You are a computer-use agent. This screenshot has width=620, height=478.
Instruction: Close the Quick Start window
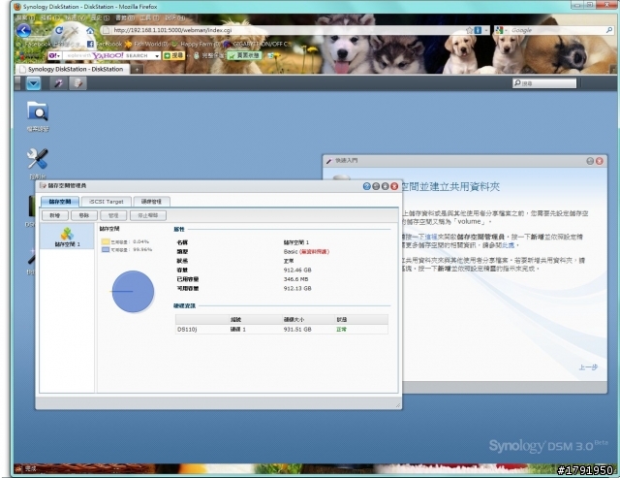(x=600, y=161)
